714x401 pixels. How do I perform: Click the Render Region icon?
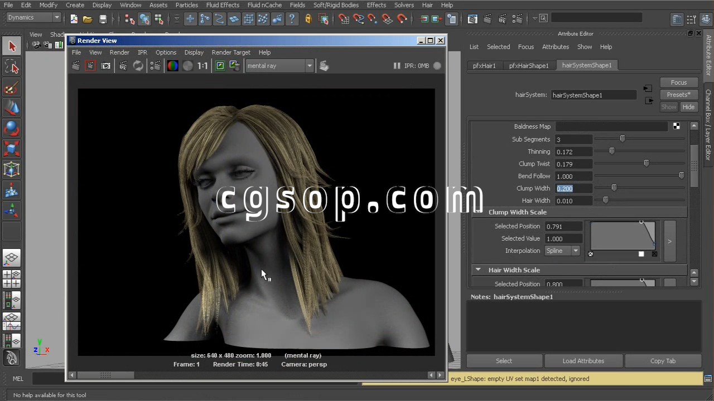point(90,66)
